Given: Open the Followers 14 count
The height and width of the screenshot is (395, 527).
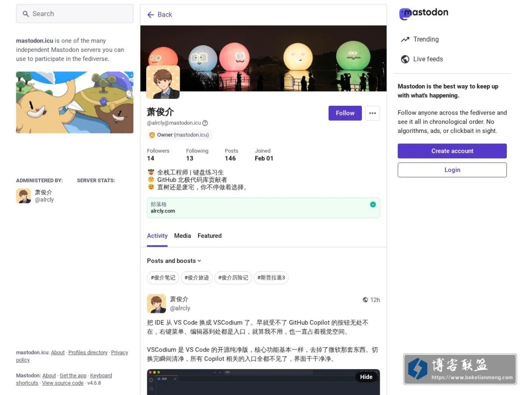Looking at the screenshot, I should click(x=158, y=154).
